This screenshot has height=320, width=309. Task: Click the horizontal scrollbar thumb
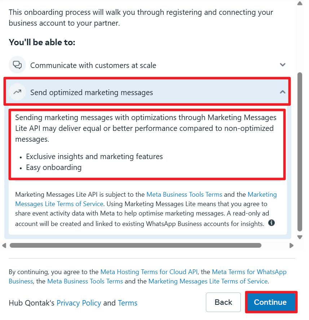click(135, 246)
